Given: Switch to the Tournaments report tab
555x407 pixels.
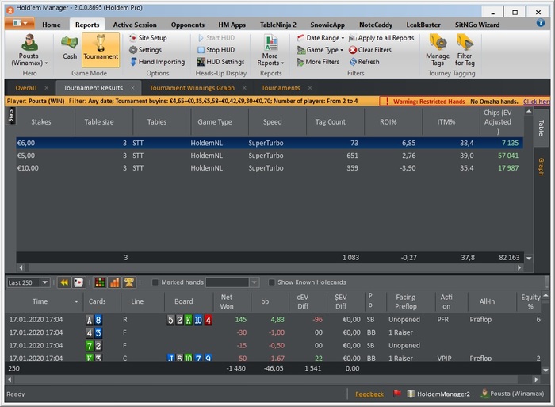Looking at the screenshot, I should click(281, 88).
